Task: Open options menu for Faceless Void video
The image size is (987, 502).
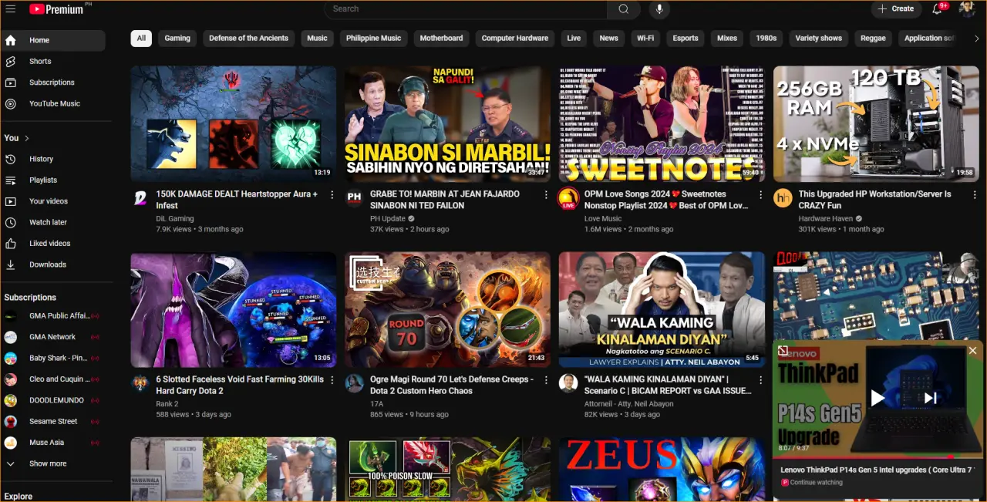Action: coord(332,380)
